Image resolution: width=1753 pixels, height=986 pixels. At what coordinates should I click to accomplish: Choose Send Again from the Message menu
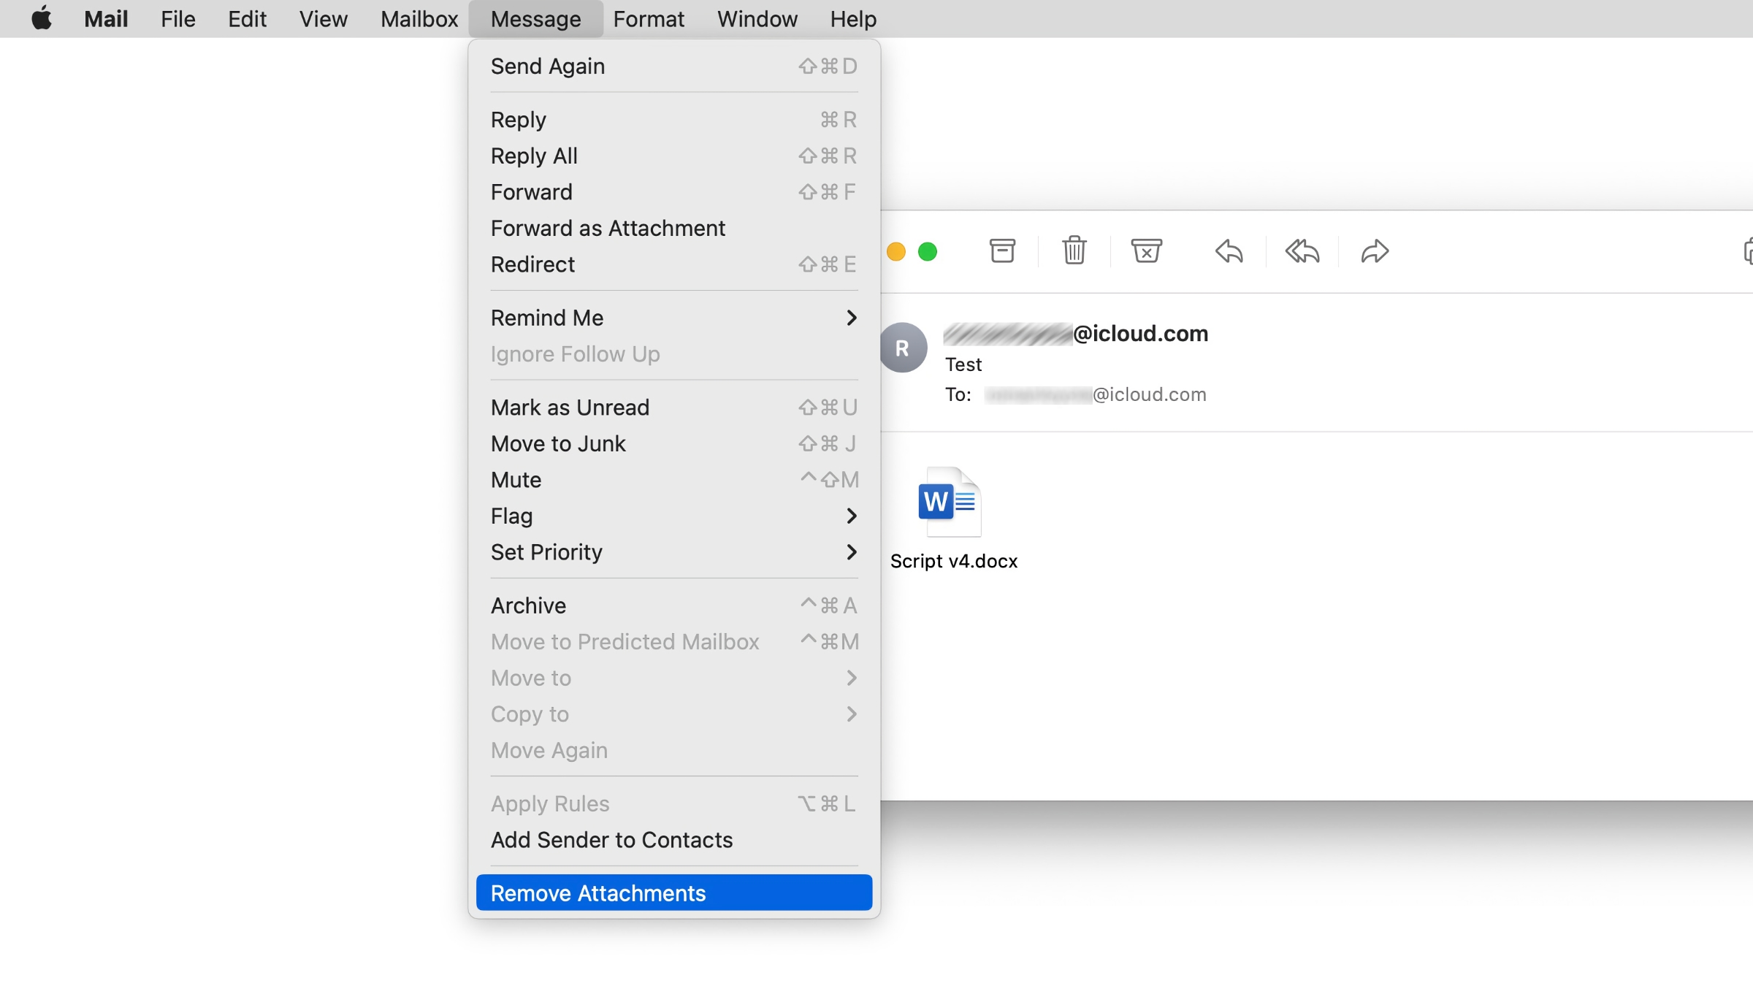[x=547, y=66]
